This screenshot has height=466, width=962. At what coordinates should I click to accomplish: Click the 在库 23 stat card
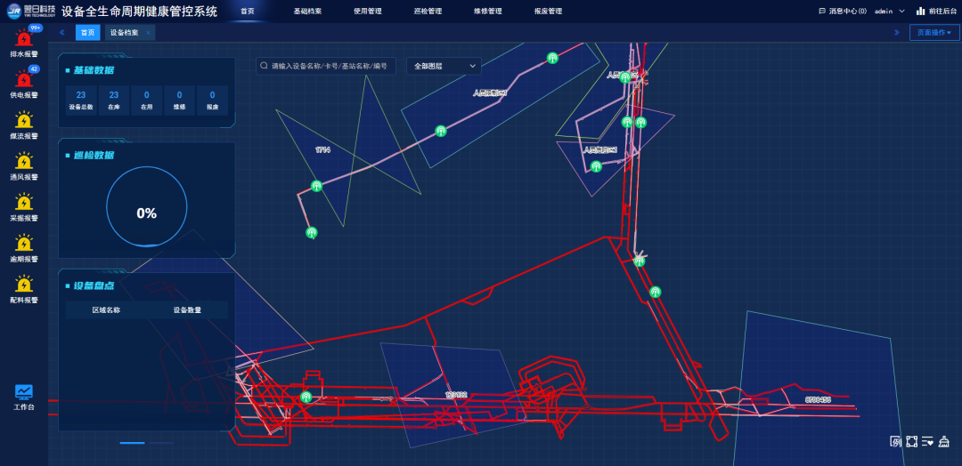point(113,100)
